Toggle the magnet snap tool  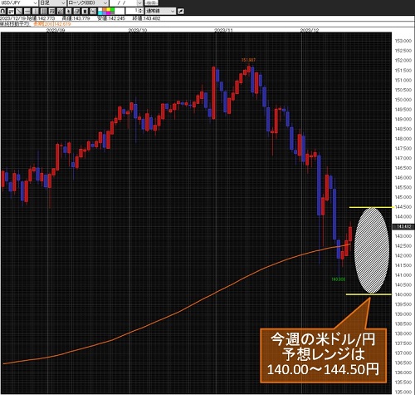click(2, 11)
